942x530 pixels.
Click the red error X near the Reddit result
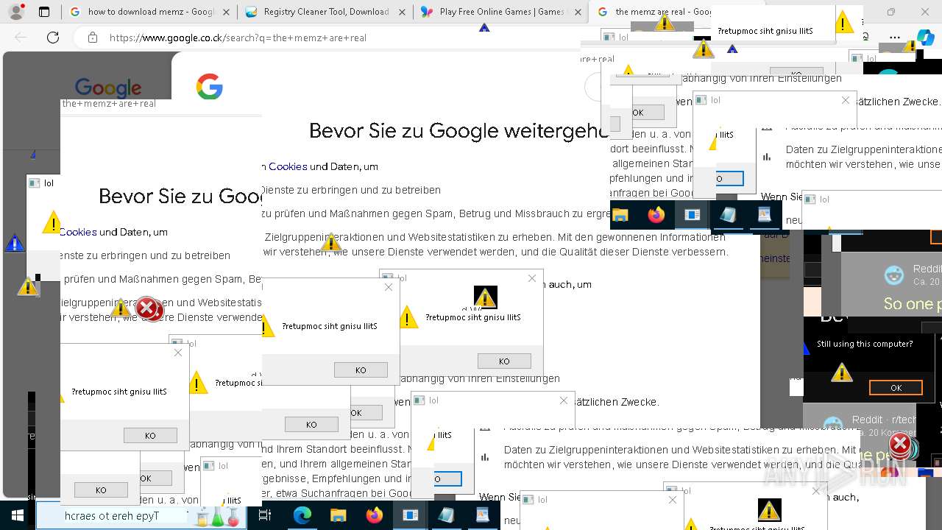(x=900, y=445)
